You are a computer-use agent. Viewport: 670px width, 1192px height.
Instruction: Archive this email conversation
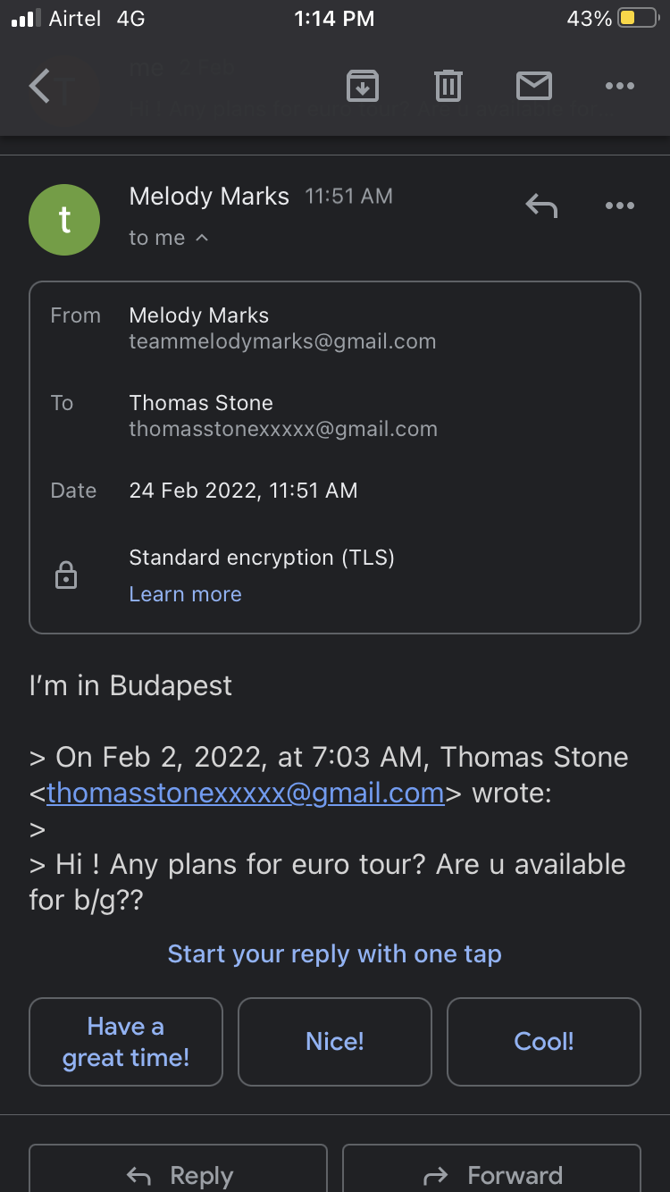362,86
